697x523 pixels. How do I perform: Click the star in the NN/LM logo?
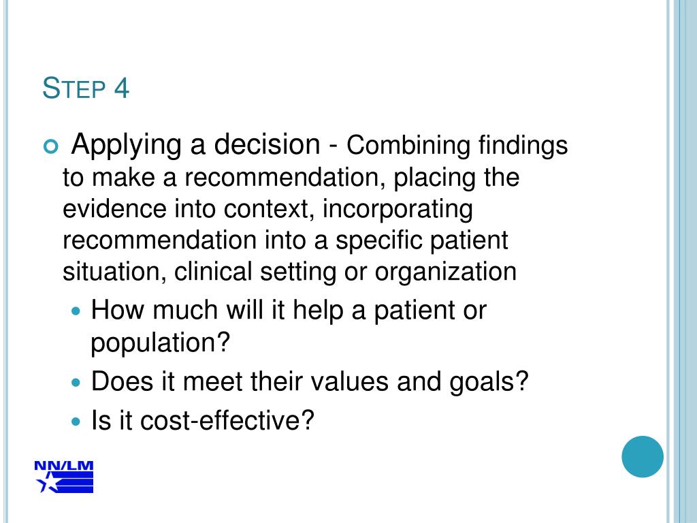click(46, 483)
